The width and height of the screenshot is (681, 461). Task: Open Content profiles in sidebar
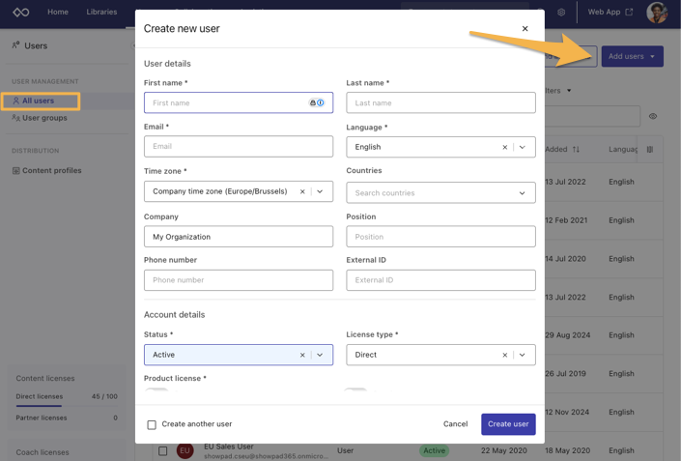coord(46,170)
